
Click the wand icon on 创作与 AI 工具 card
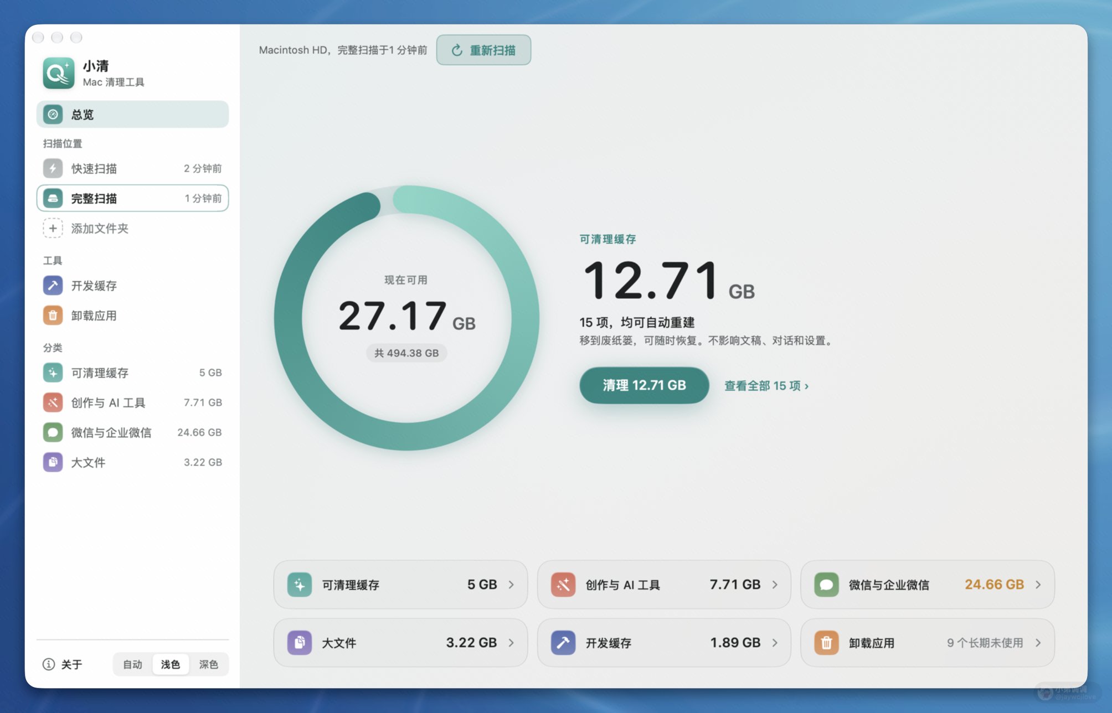click(x=563, y=585)
